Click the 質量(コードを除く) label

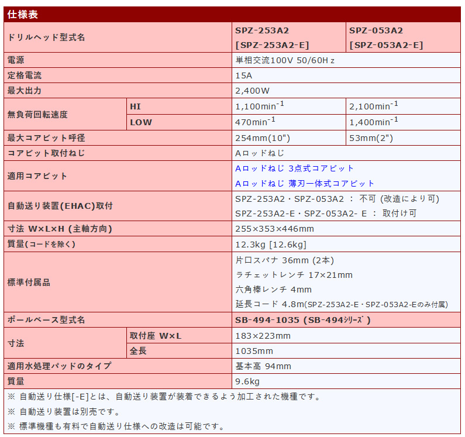41,244
